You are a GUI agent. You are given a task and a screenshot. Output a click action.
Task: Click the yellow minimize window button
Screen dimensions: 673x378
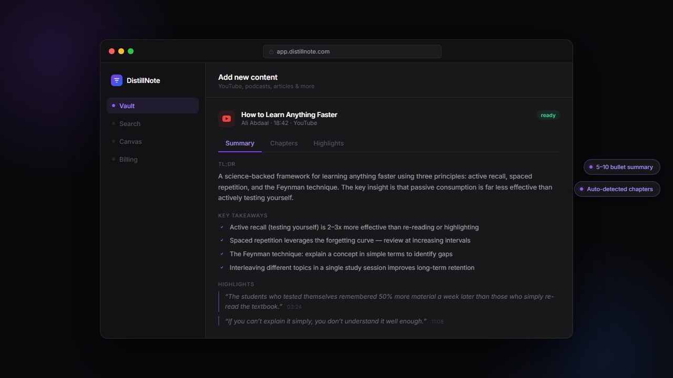pyautogui.click(x=121, y=51)
